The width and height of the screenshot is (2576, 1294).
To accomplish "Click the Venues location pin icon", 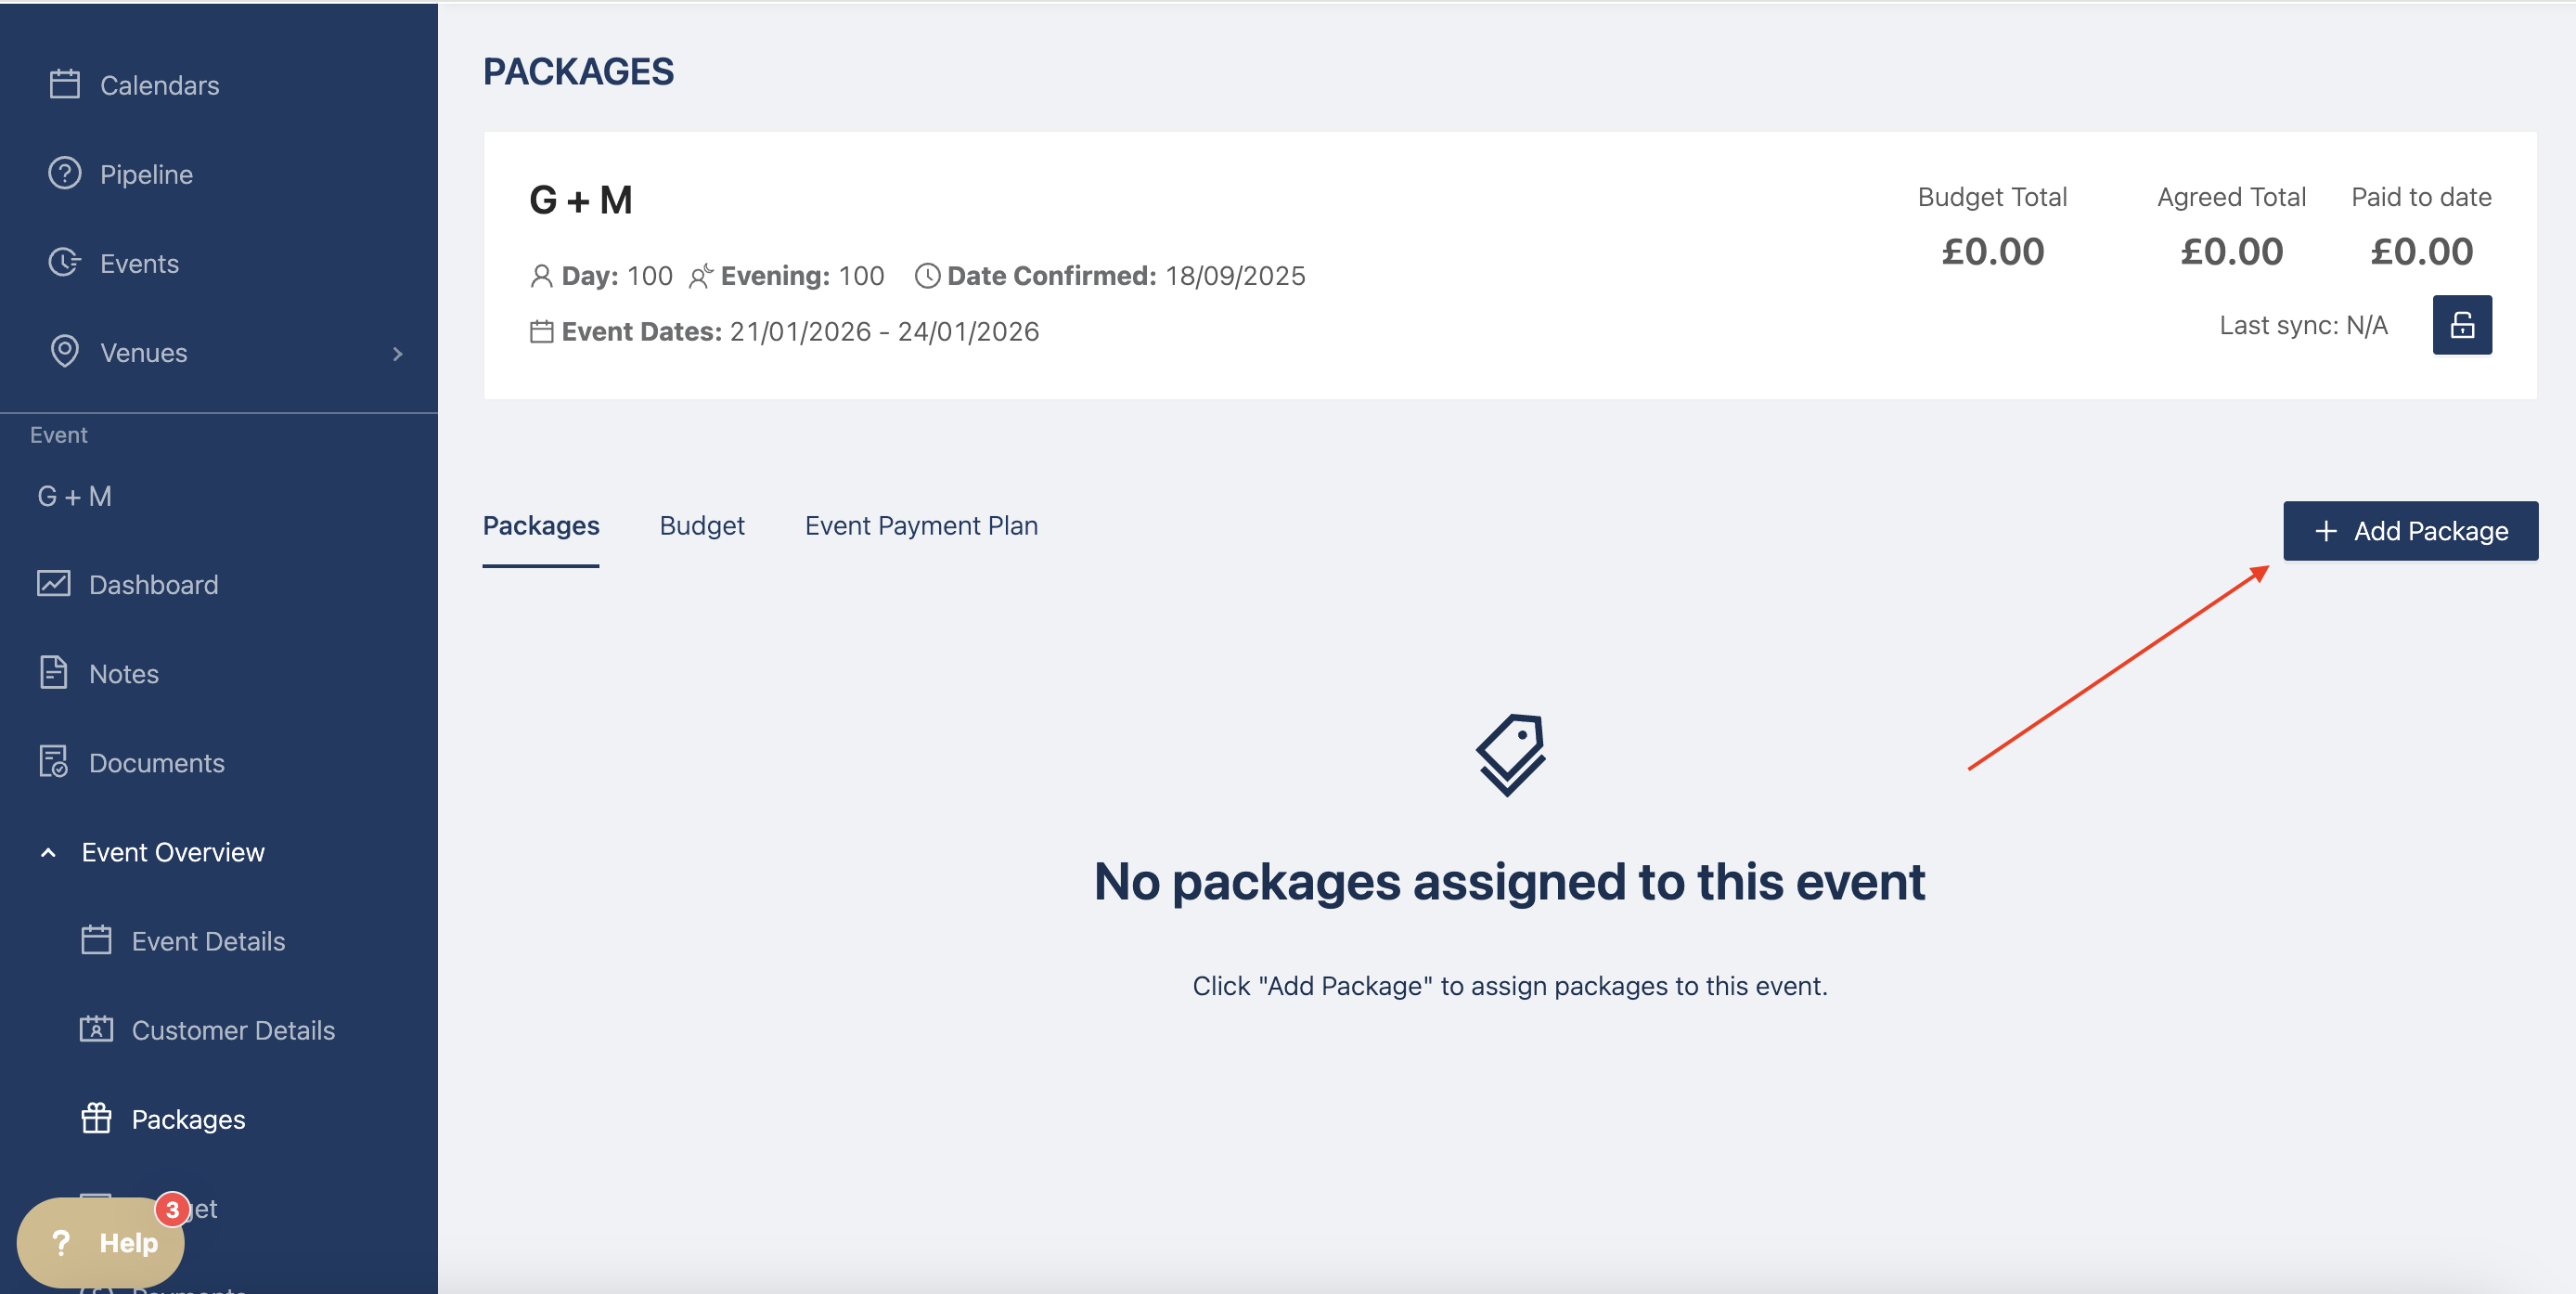I will click(65, 351).
